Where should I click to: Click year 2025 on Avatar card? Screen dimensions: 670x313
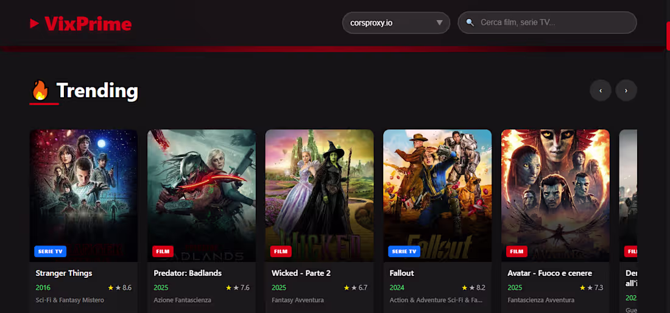[515, 288]
